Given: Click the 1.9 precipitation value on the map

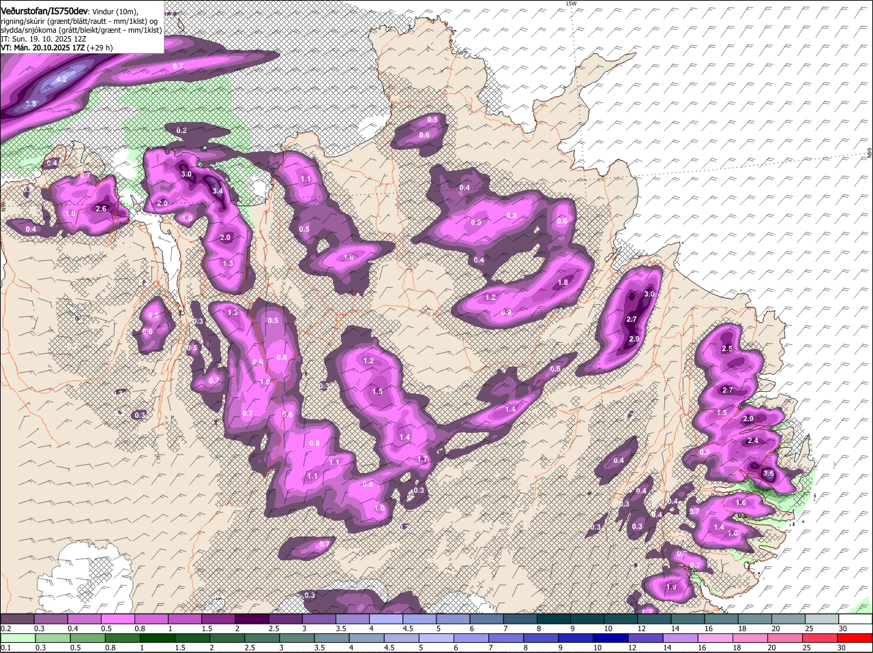Looking at the screenshot, I should coord(671,587).
